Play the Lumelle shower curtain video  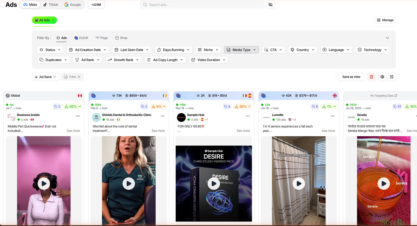299,184
